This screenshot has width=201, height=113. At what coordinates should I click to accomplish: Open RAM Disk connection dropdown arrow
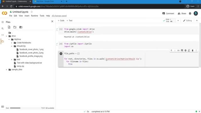pos(178,20)
